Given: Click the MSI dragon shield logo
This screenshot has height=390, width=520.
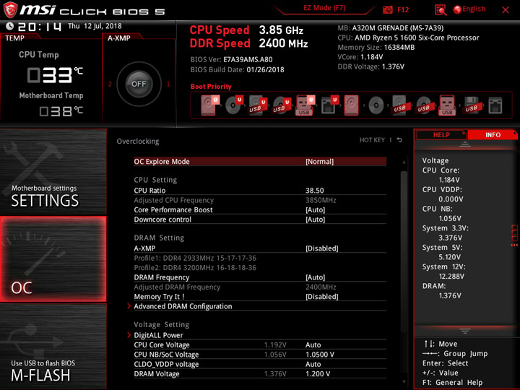Looking at the screenshot, I should tap(10, 9).
